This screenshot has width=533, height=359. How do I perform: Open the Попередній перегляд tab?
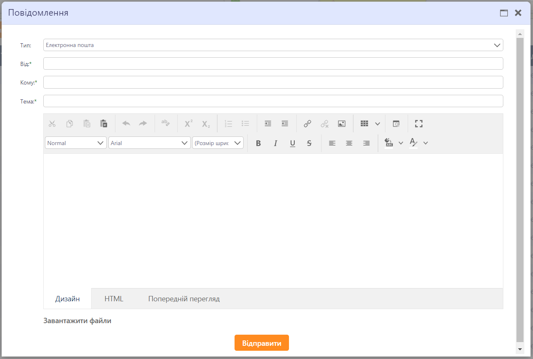click(x=184, y=299)
